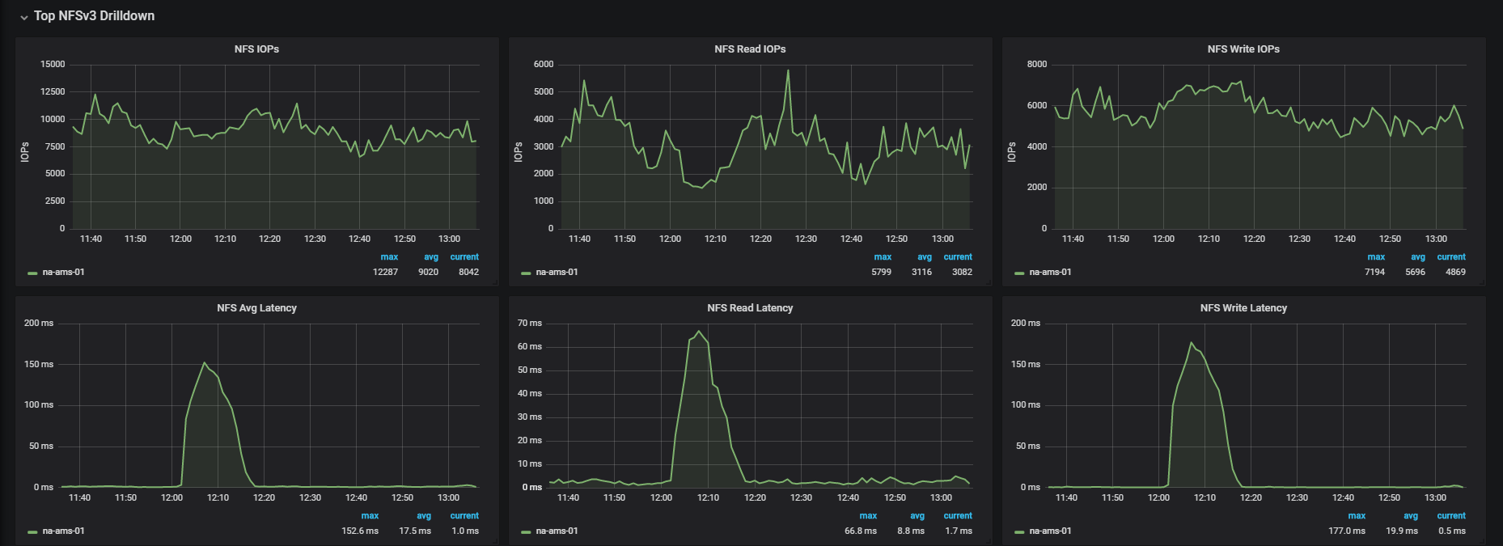This screenshot has width=1503, height=546.
Task: Click the latency peak in NFS Read Latency graph
Action: [x=699, y=331]
